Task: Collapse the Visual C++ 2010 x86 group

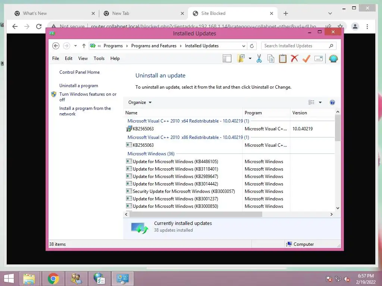Action: point(188,137)
